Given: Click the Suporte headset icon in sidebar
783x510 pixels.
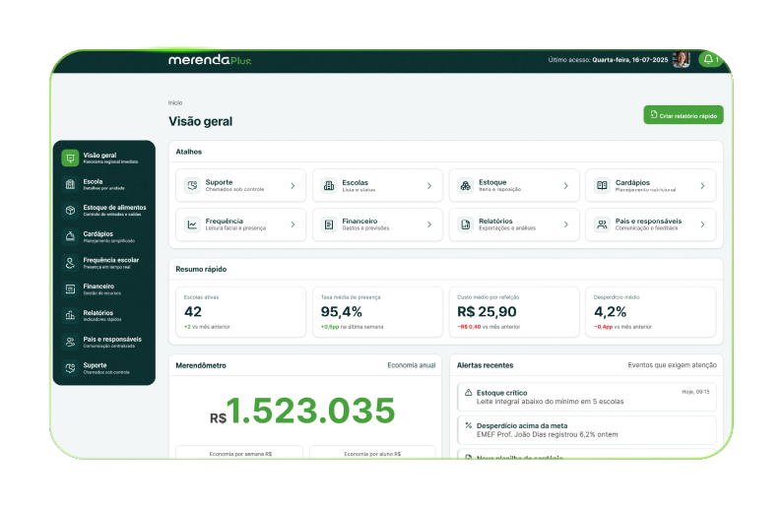Looking at the screenshot, I should (x=70, y=368).
